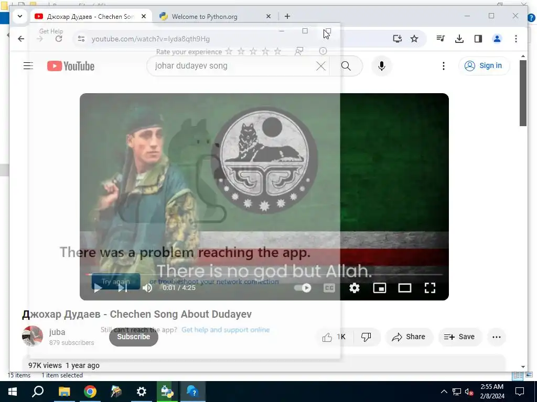Screen dimensions: 537x402
Task: Reload the current page
Action: (x=59, y=39)
